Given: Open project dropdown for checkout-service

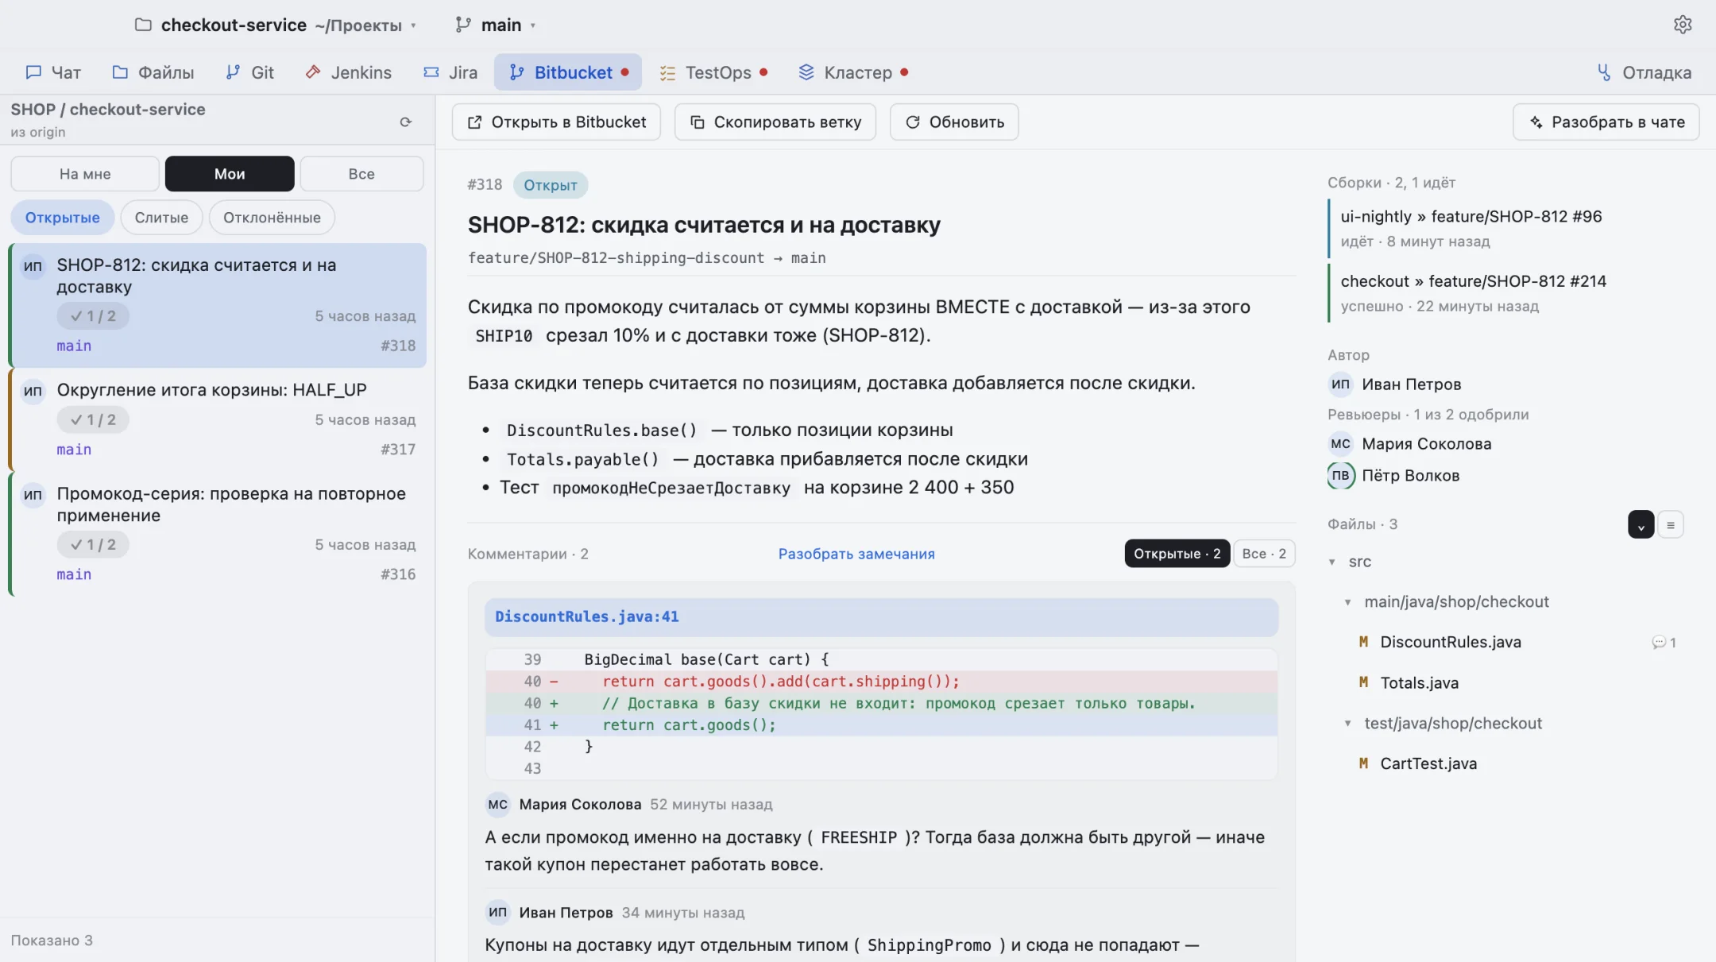Looking at the screenshot, I should (x=276, y=25).
